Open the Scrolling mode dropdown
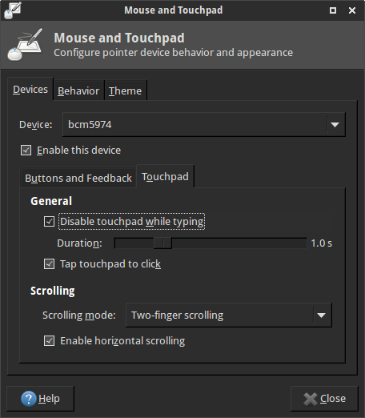Viewport: 365px width, 418px height. [229, 316]
